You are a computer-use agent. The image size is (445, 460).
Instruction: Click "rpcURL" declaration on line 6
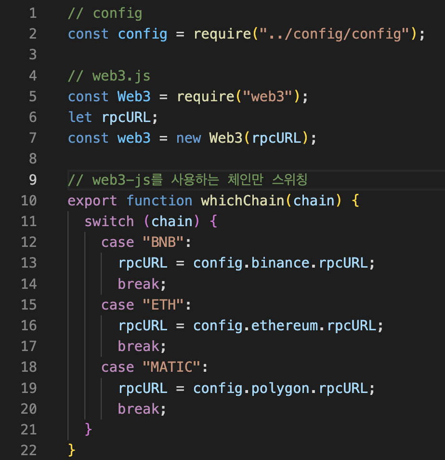point(126,118)
